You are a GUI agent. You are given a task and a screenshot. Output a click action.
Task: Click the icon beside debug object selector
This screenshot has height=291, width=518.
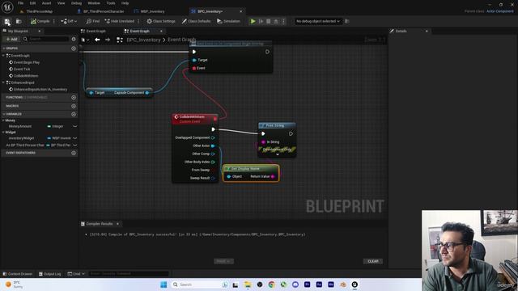click(x=347, y=22)
